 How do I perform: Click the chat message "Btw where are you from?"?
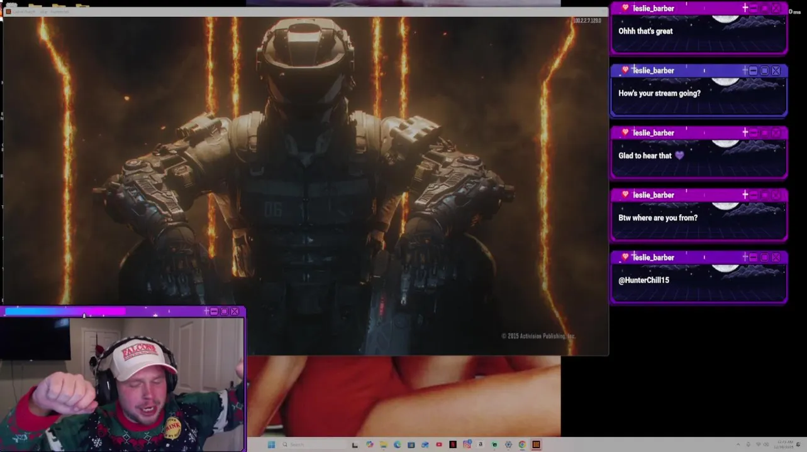click(x=658, y=218)
